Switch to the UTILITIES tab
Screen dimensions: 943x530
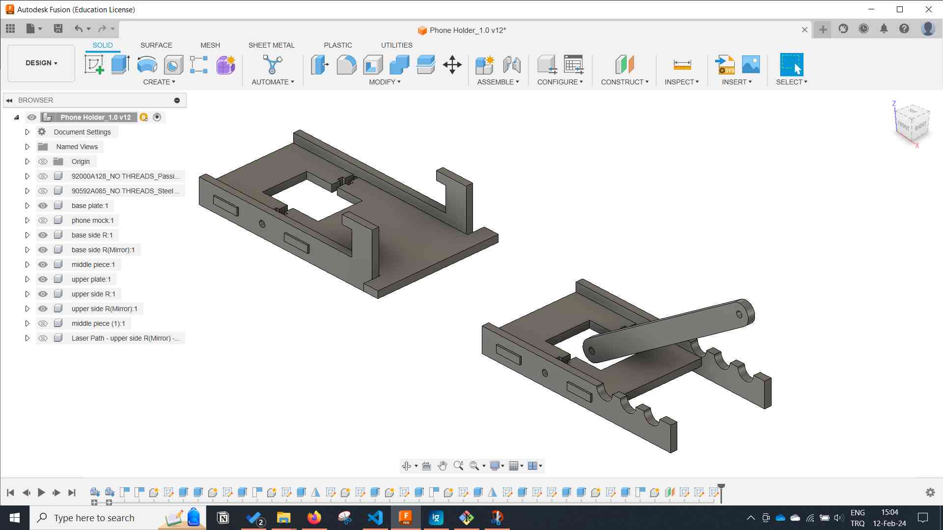coord(397,45)
